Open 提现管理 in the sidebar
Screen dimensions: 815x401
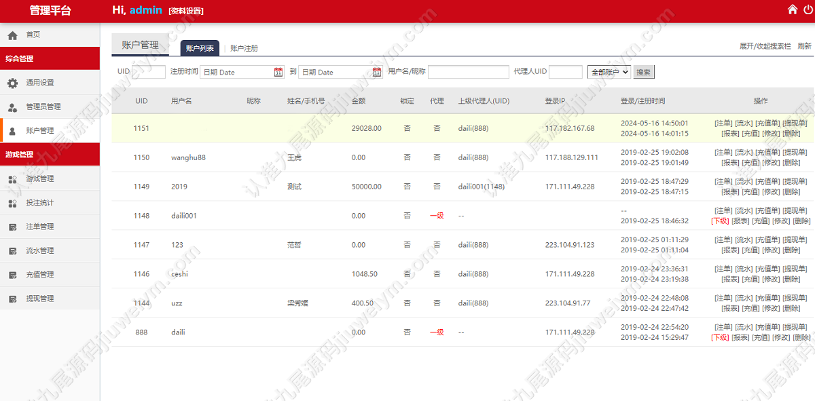(50, 298)
